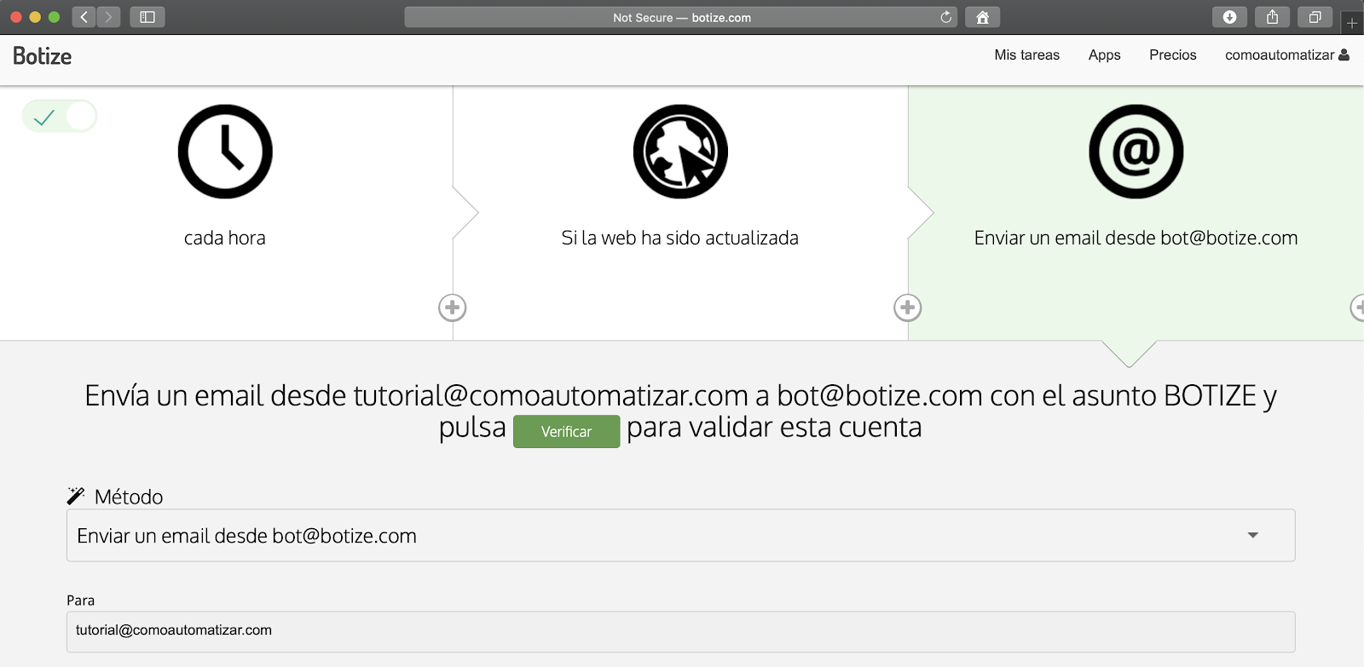
Task: Click the Para label
Action: point(81,601)
